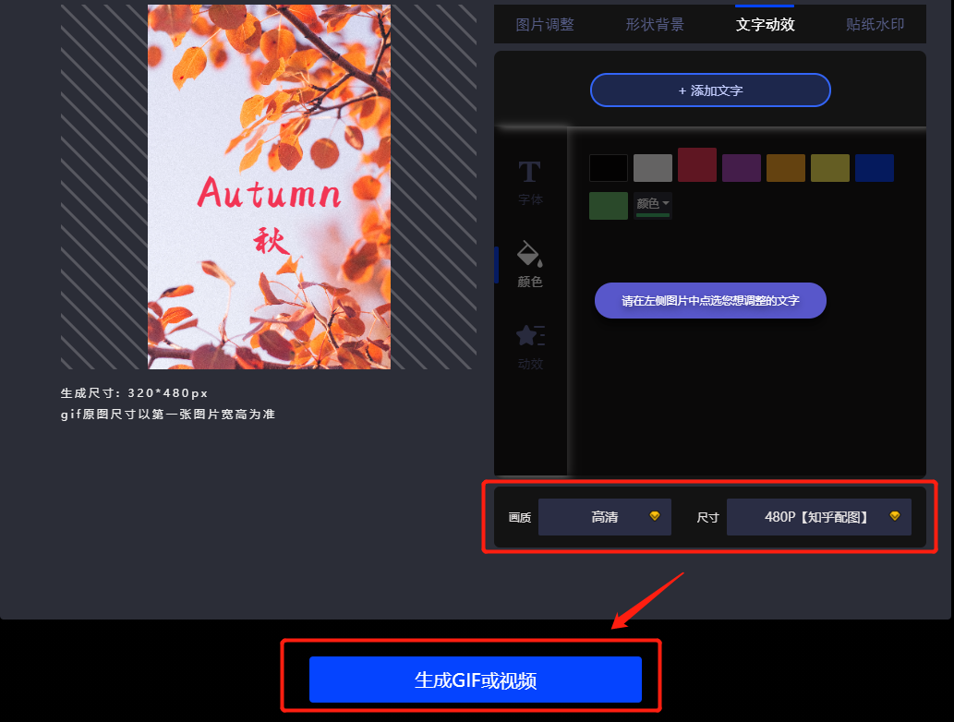The height and width of the screenshot is (722, 954).
Task: Pick the green color swatch
Action: tap(608, 205)
